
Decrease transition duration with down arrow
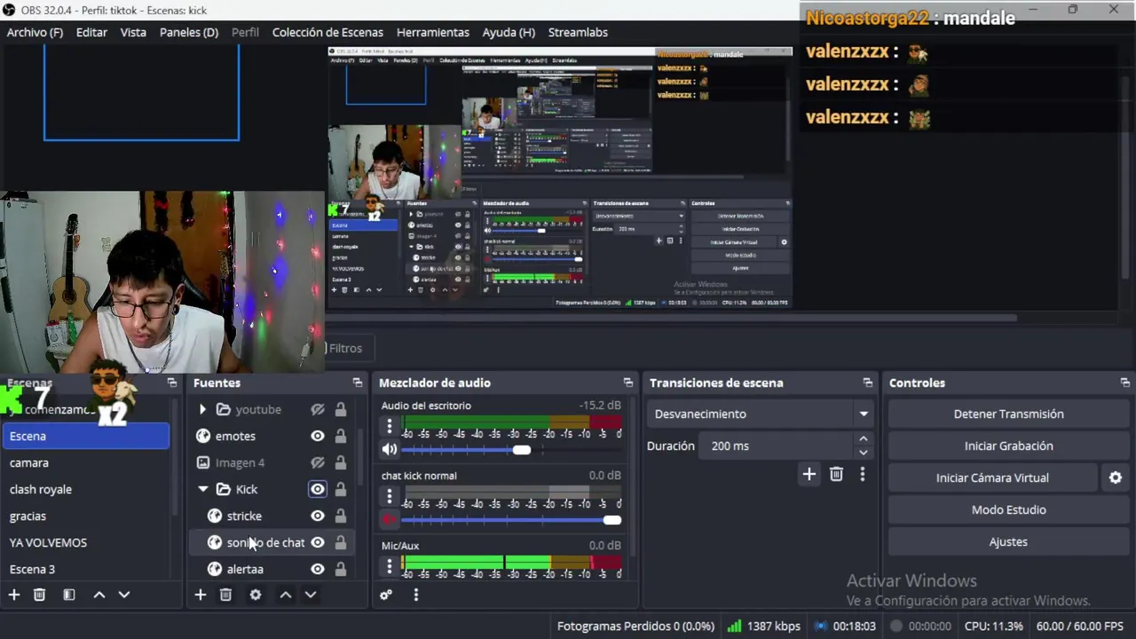(863, 453)
